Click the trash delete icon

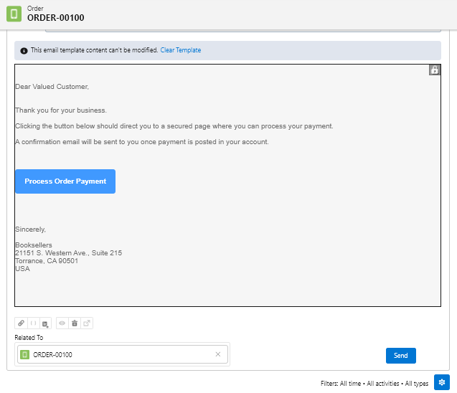74,323
